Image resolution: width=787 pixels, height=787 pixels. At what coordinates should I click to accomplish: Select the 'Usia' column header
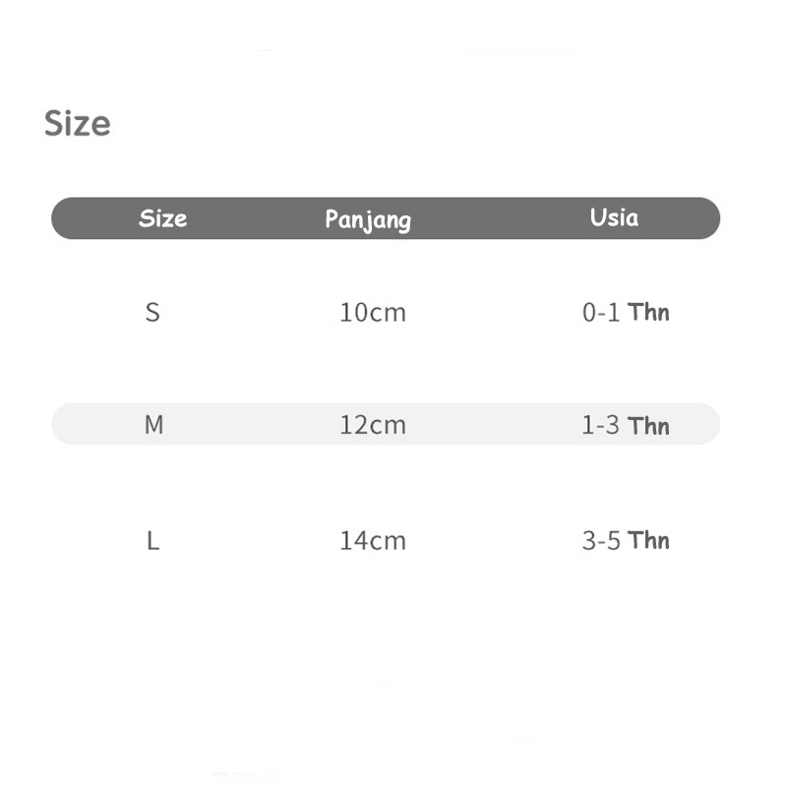click(x=614, y=217)
